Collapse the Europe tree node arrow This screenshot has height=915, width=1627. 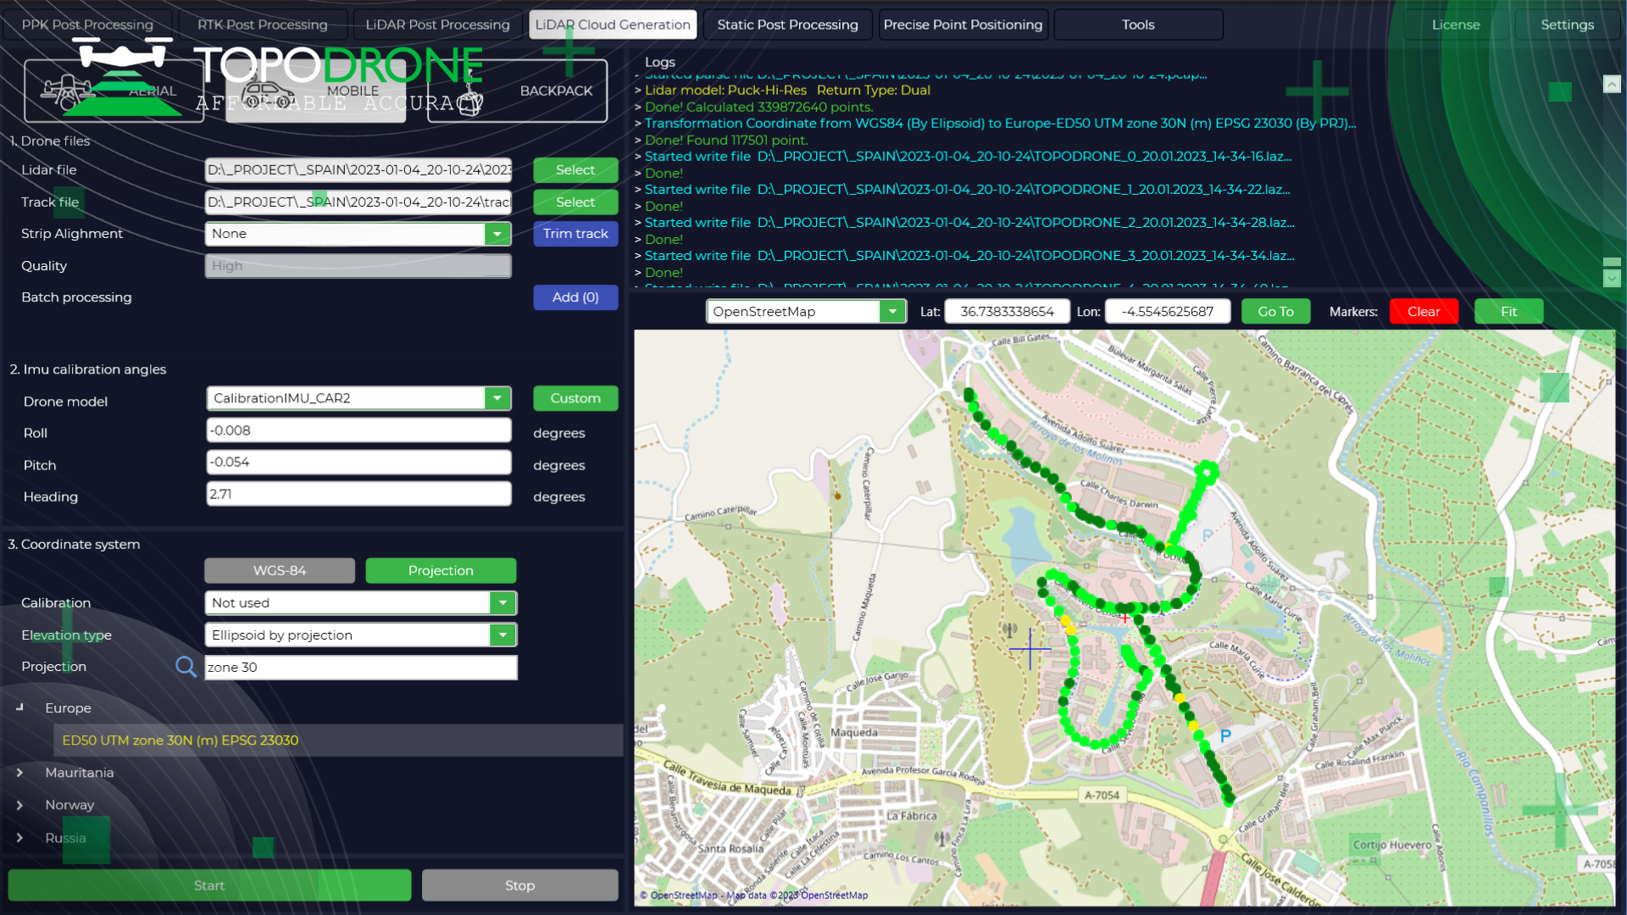point(19,707)
